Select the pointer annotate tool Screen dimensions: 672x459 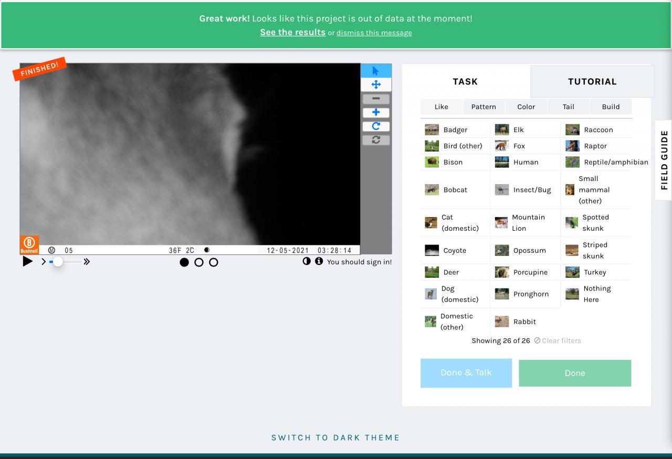[376, 71]
